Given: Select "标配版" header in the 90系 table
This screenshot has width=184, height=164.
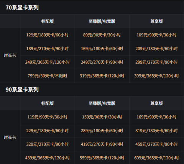Looking at the screenshot, I should (48, 103).
